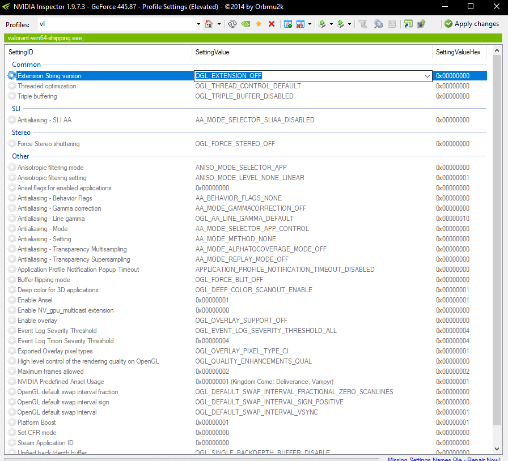This screenshot has height=461, width=508.
Task: Remove application from the current profile
Action: [x=300, y=24]
